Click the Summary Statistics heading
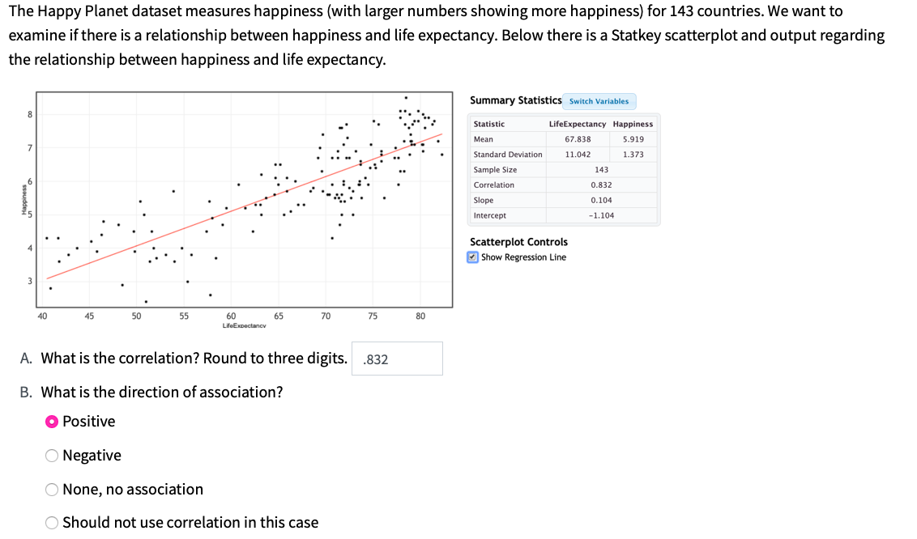This screenshot has width=917, height=539. pyautogui.click(x=514, y=100)
